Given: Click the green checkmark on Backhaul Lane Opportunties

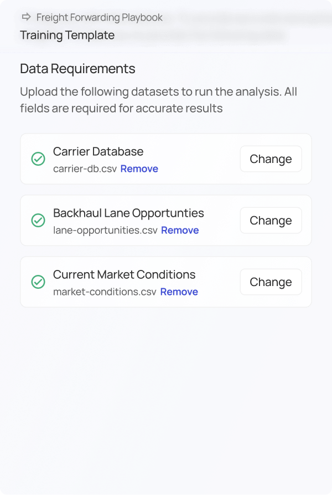Looking at the screenshot, I should tap(37, 220).
